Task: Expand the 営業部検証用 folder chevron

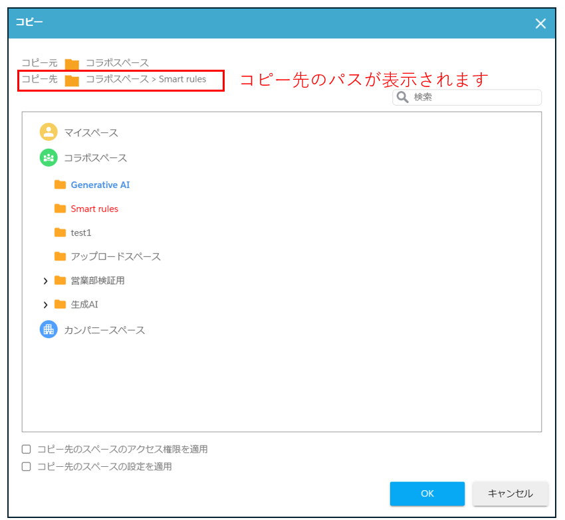Action: pos(45,281)
